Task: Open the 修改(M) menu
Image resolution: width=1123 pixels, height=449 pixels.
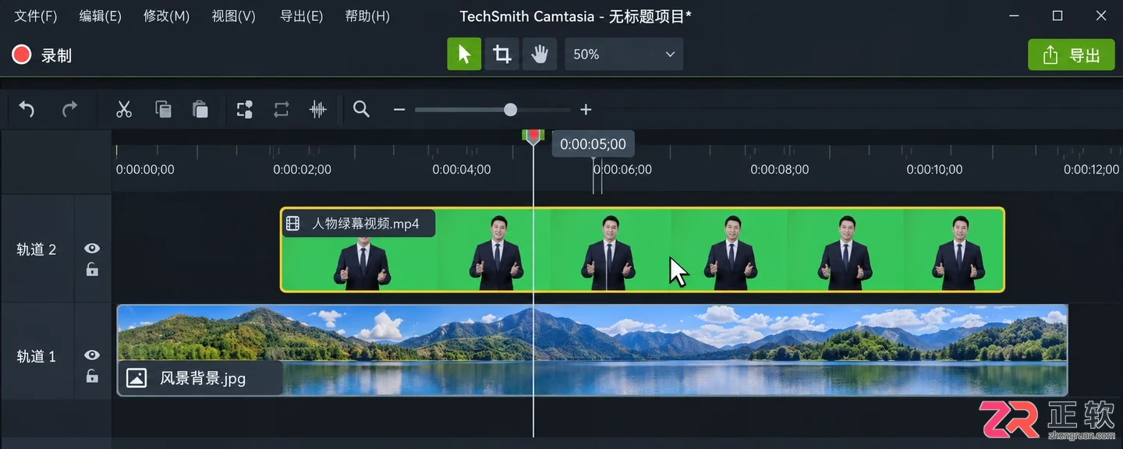Action: 167,16
